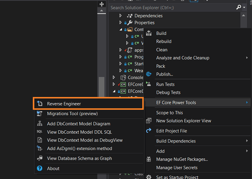The image size is (252, 179).
Task: Click the EF Core Power Tools submenu arrow
Action: [x=247, y=102]
